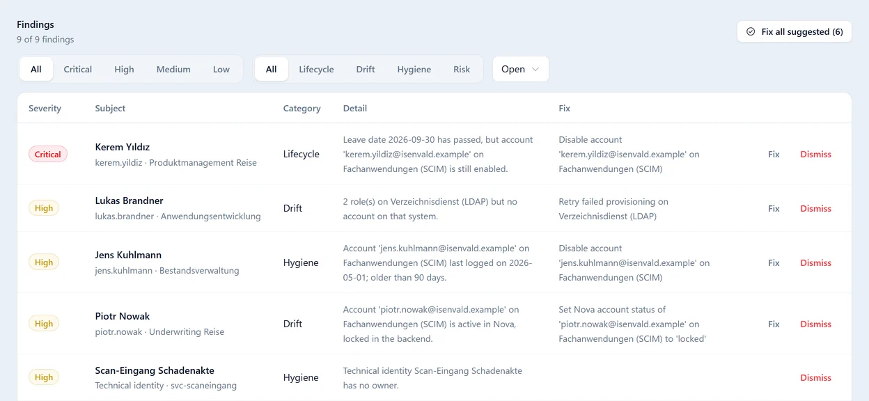Select the All severity filter
Image resolution: width=869 pixels, height=401 pixels.
[36, 69]
